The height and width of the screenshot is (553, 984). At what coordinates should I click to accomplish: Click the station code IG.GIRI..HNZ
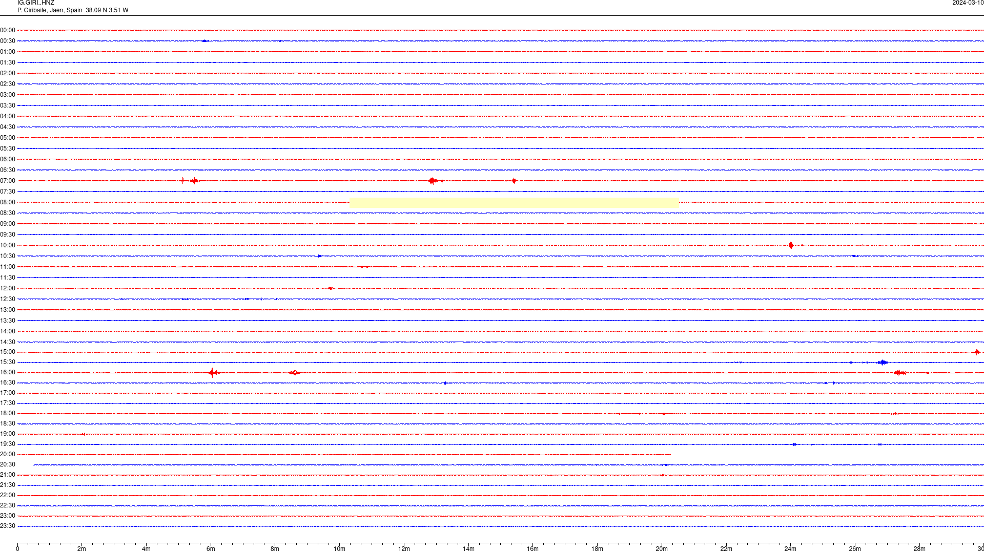pyautogui.click(x=36, y=3)
